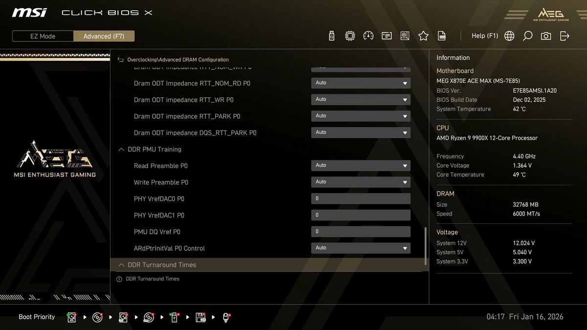Collapse the DDR Turnaround Times section
The width and height of the screenshot is (587, 330).
point(121,265)
